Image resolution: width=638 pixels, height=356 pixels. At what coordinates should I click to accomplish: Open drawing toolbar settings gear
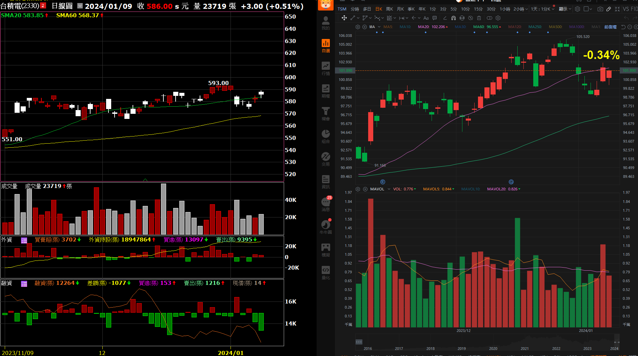click(498, 18)
